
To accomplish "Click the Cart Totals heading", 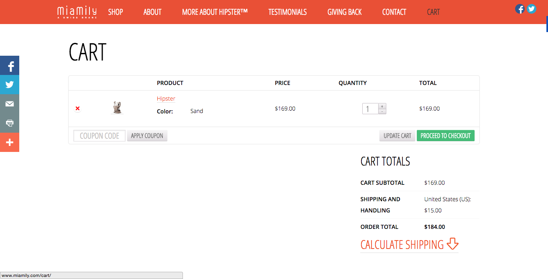I will click(x=385, y=162).
